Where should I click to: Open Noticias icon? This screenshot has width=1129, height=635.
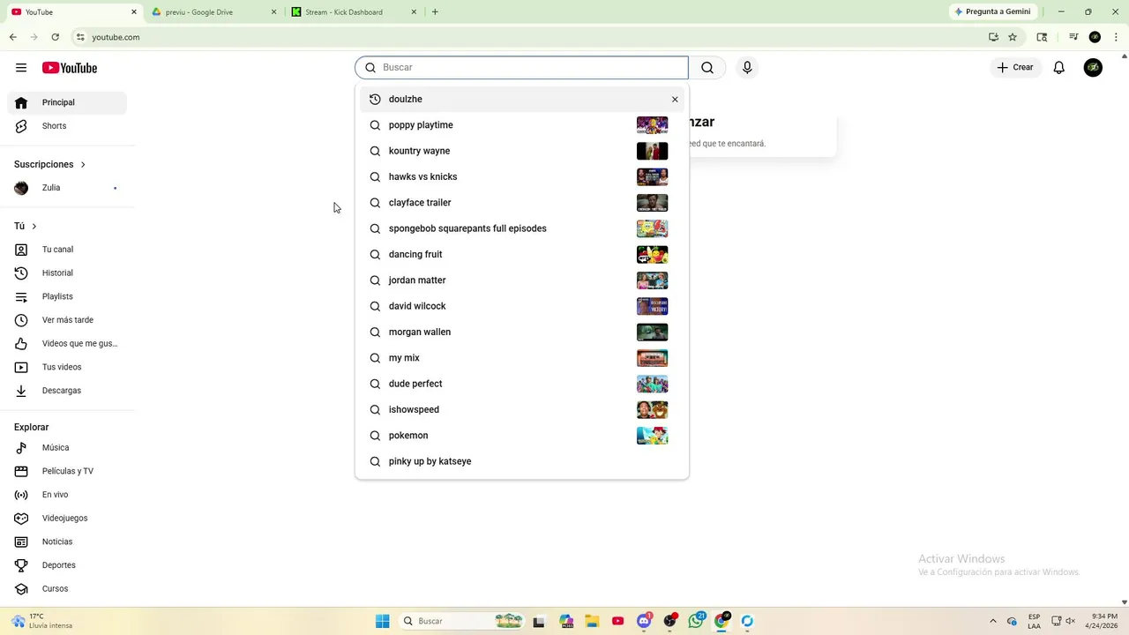pos(21,542)
